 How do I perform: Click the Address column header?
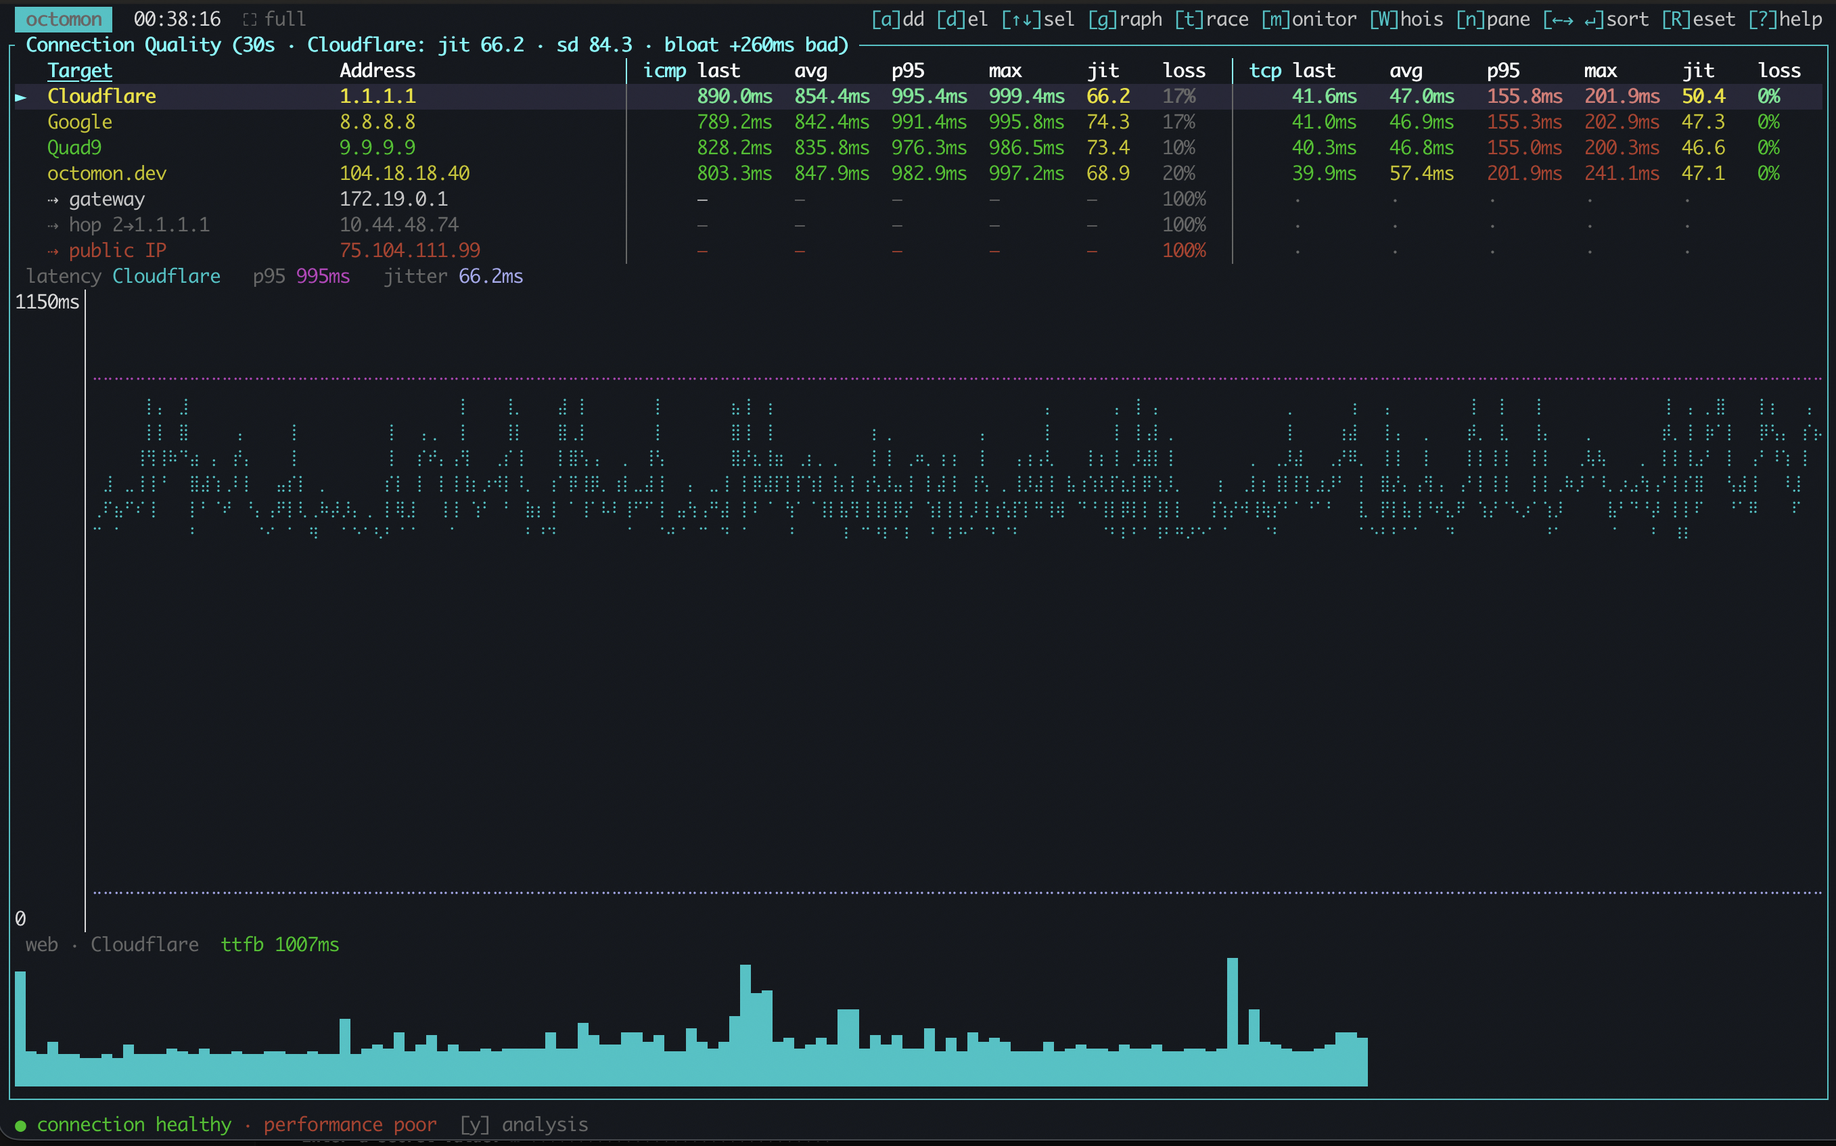[x=377, y=70]
